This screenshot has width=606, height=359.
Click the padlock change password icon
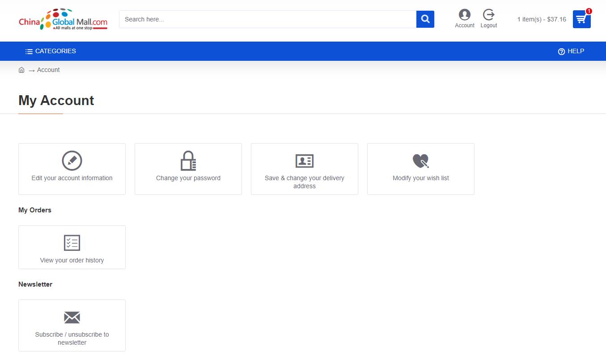coord(188,160)
